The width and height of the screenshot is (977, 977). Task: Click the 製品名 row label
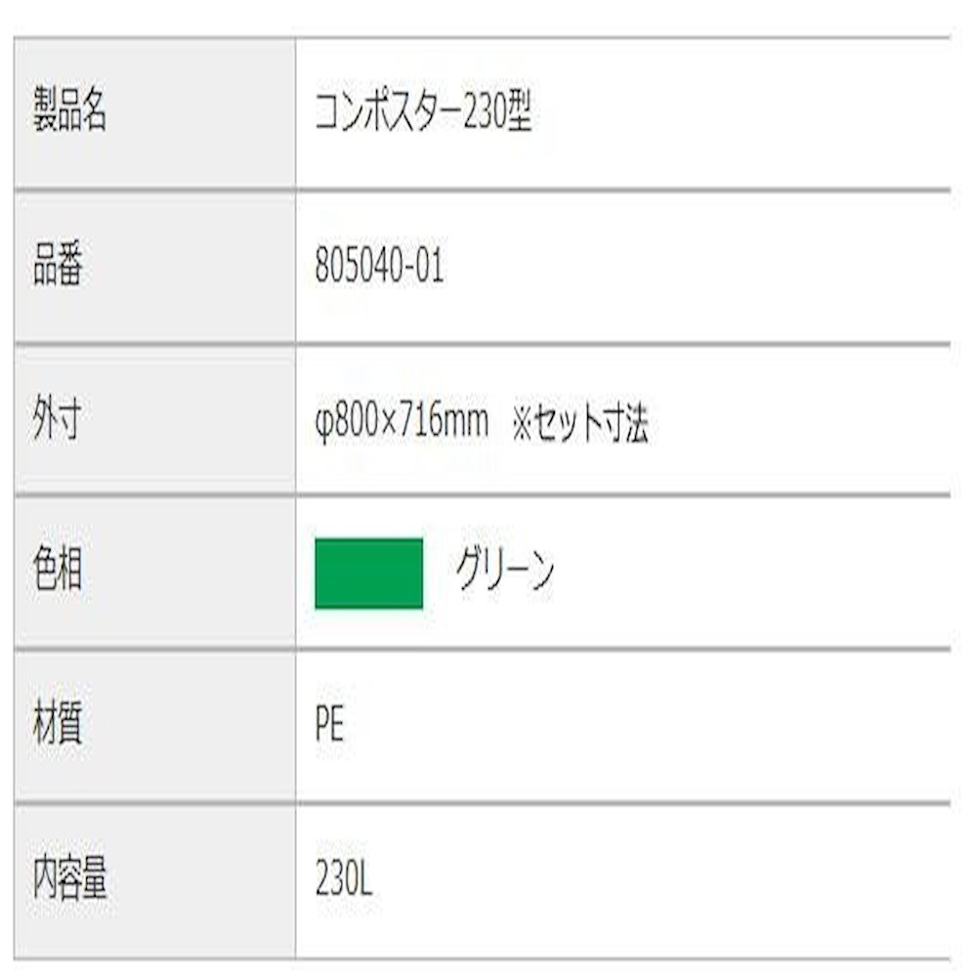tap(68, 114)
